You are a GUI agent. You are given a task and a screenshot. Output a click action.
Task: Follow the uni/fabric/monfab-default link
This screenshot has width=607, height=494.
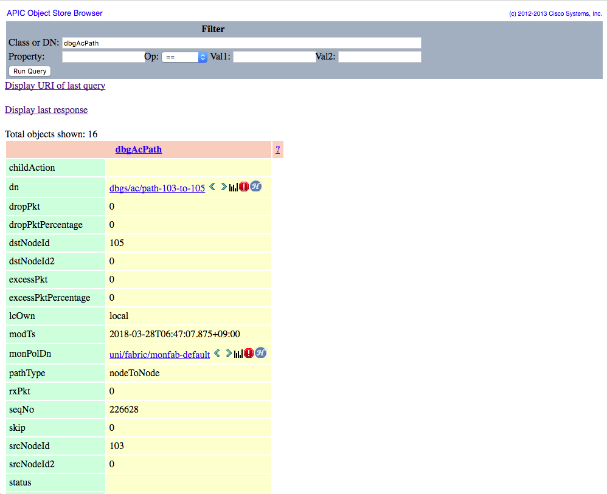[x=159, y=355]
